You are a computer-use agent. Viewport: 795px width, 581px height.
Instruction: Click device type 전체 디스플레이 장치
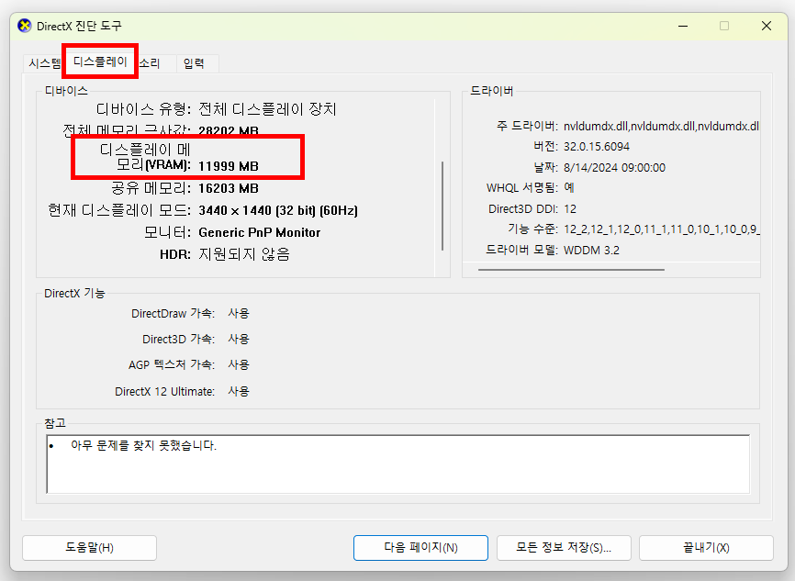[x=267, y=109]
